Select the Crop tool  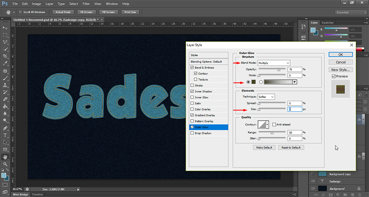point(5,56)
